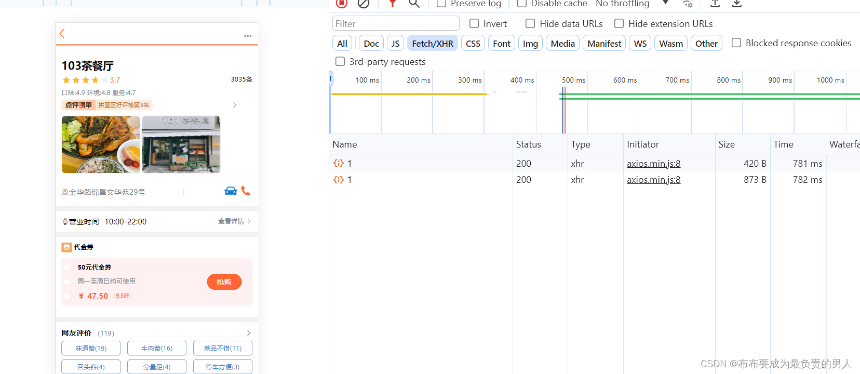This screenshot has height=374, width=860.
Task: Open network search magnifier
Action: 414,4
